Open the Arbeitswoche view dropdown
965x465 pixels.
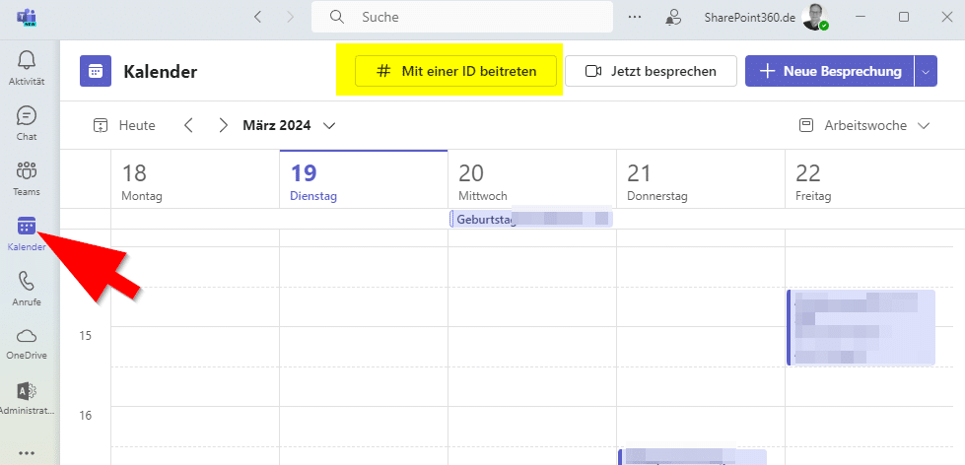864,125
